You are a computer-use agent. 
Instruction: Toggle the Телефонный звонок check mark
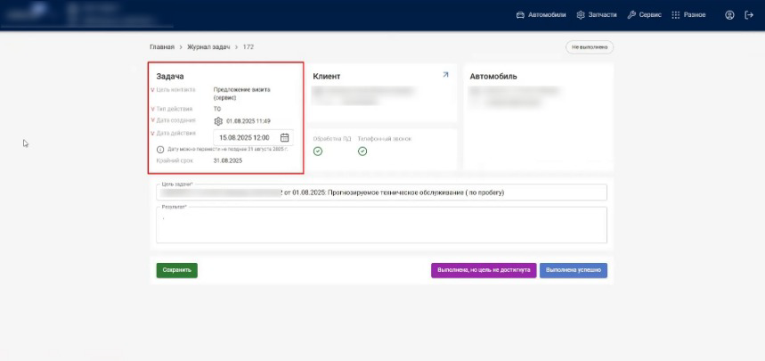pyautogui.click(x=362, y=152)
